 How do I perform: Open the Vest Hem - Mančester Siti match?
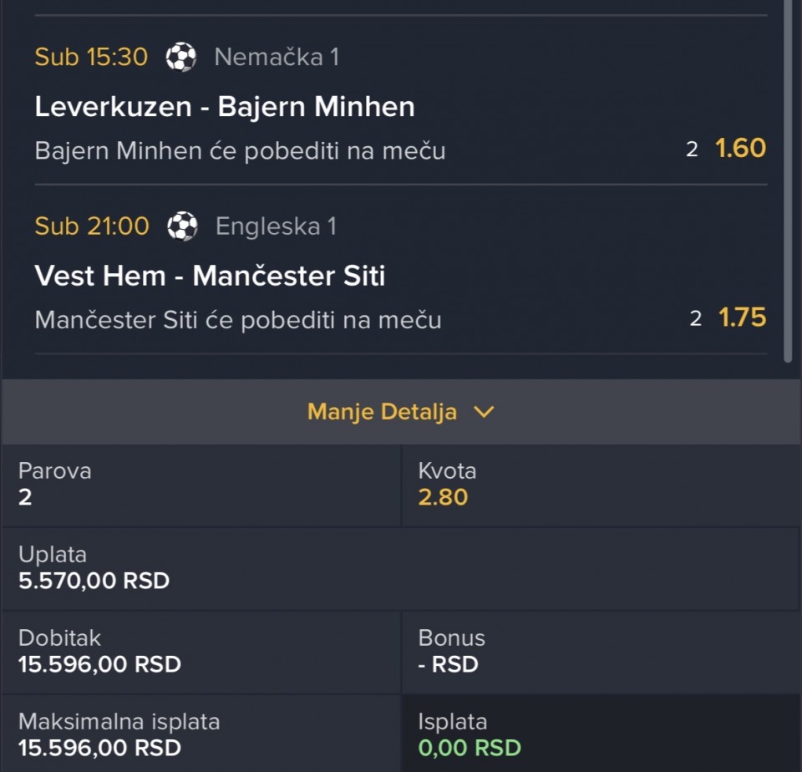(x=210, y=276)
